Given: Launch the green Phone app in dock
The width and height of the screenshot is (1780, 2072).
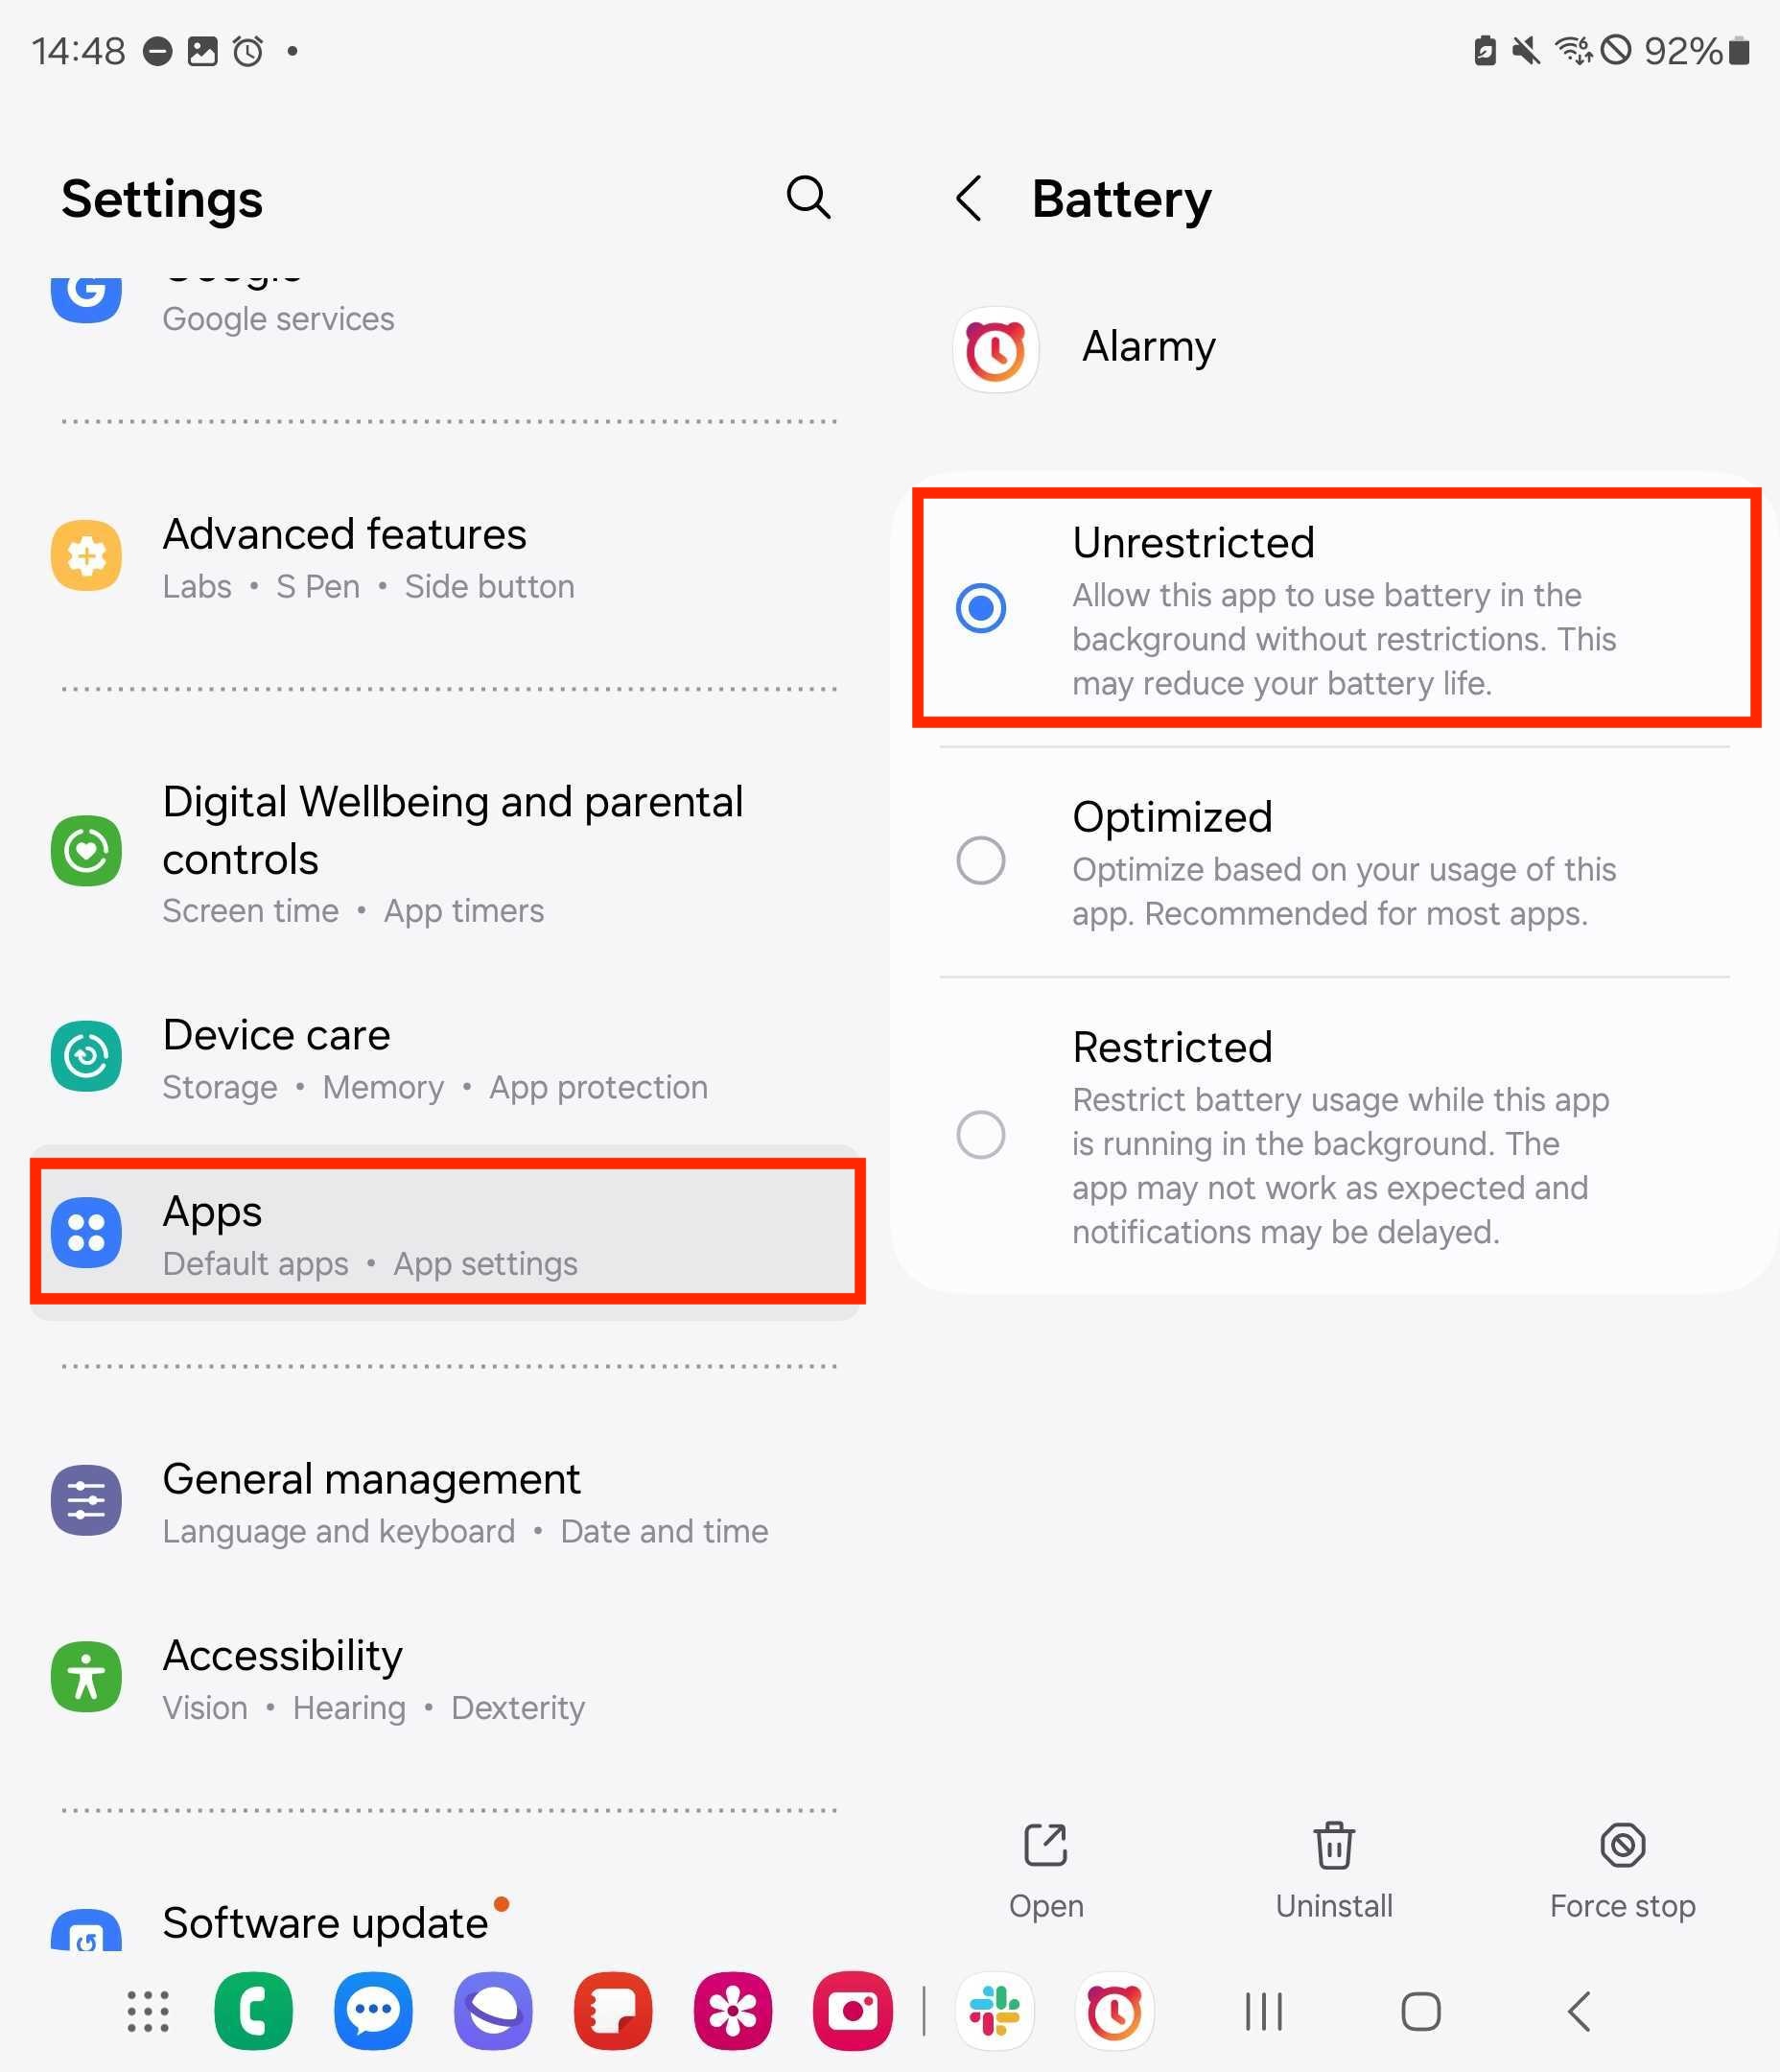Looking at the screenshot, I should tap(253, 2011).
